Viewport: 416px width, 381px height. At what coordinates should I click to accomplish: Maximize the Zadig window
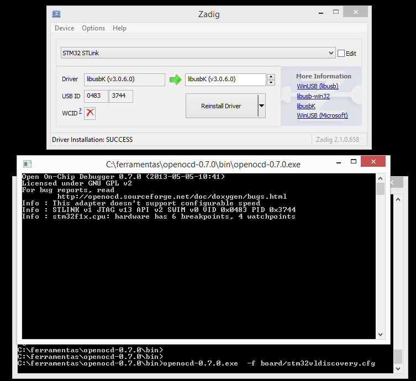click(x=336, y=12)
